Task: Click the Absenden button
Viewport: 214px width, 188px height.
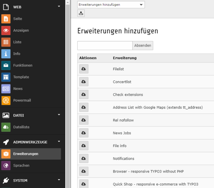Action: 143,46
